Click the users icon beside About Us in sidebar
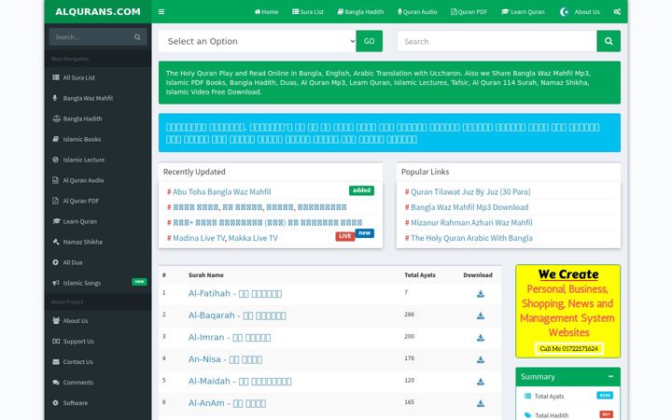 click(56, 320)
